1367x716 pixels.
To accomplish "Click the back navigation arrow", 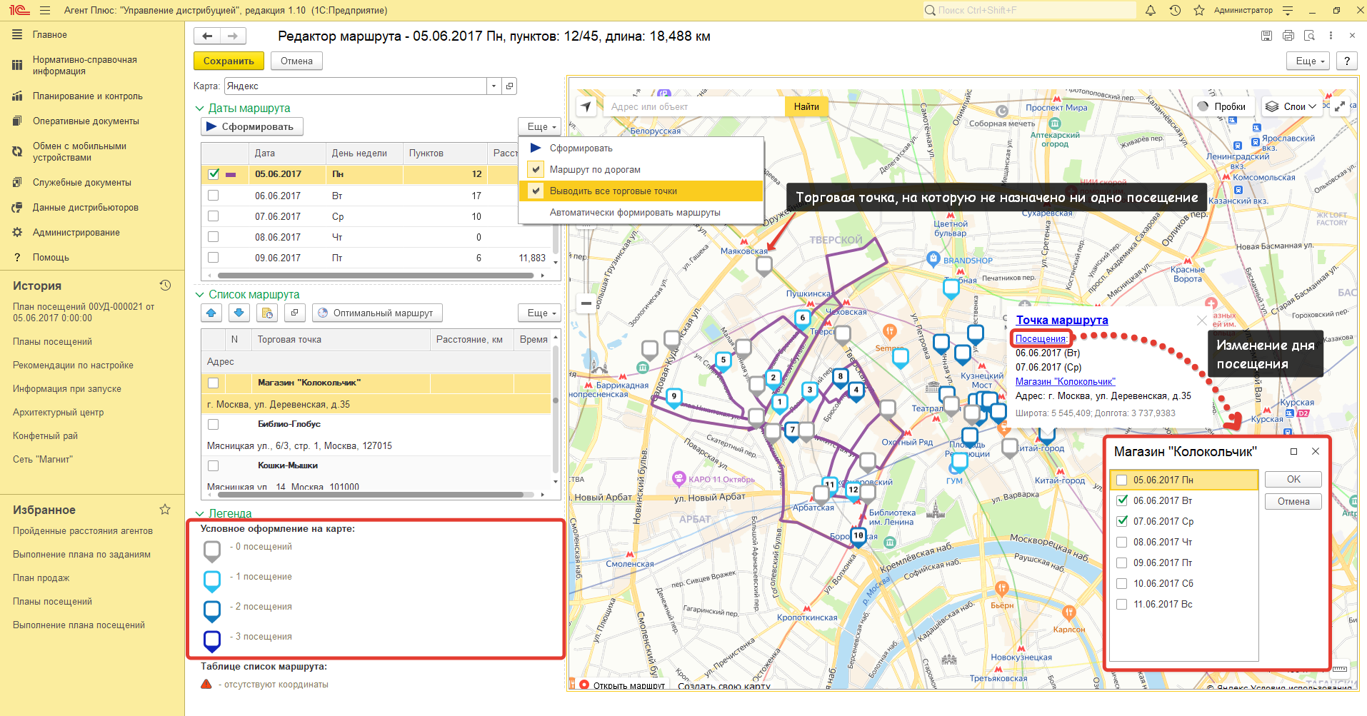I will pyautogui.click(x=207, y=36).
